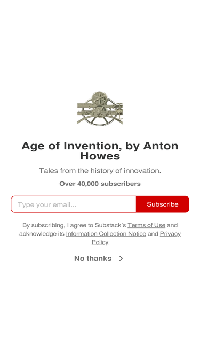Click the large bottom gear wheel in the logo
Screen dimensions: 200x357
pos(99,111)
